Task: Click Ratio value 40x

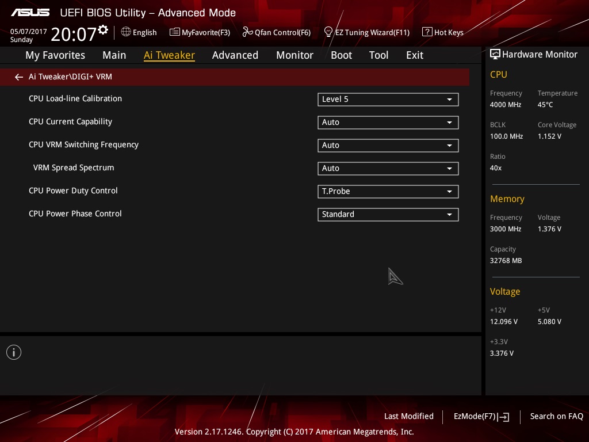Action: (495, 168)
